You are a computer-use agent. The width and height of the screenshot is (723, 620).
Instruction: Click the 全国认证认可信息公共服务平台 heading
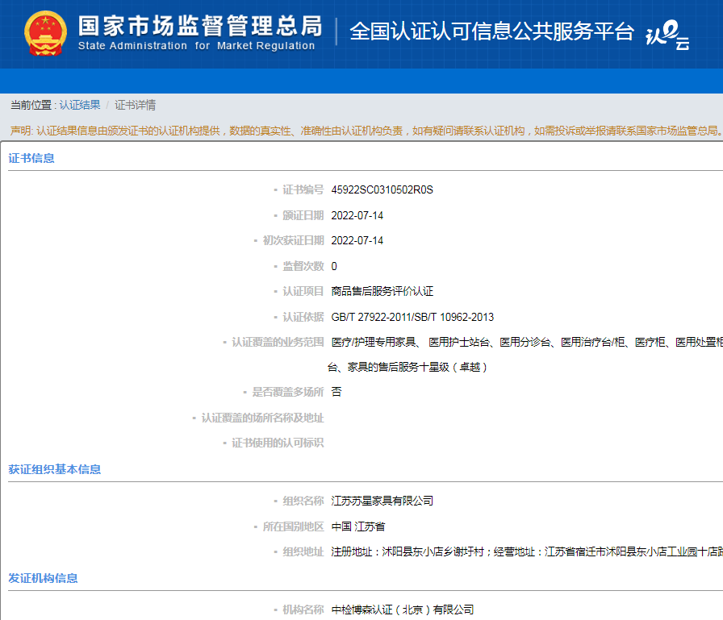pyautogui.click(x=491, y=31)
